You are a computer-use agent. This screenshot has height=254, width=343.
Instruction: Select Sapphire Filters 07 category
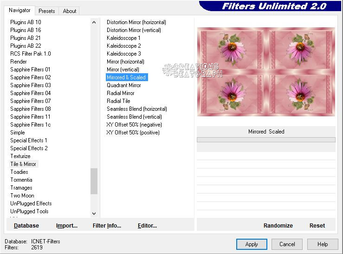[x=31, y=101]
